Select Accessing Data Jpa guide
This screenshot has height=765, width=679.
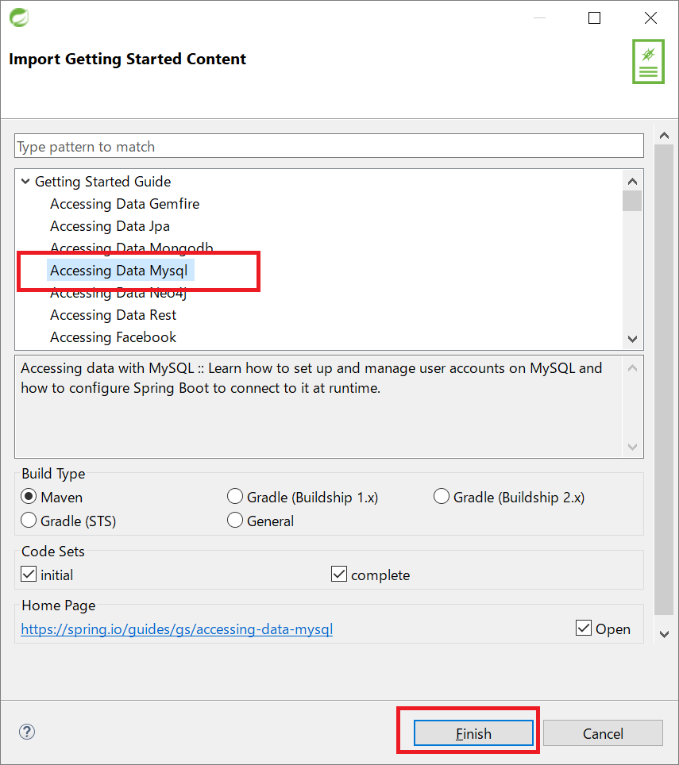point(110,226)
